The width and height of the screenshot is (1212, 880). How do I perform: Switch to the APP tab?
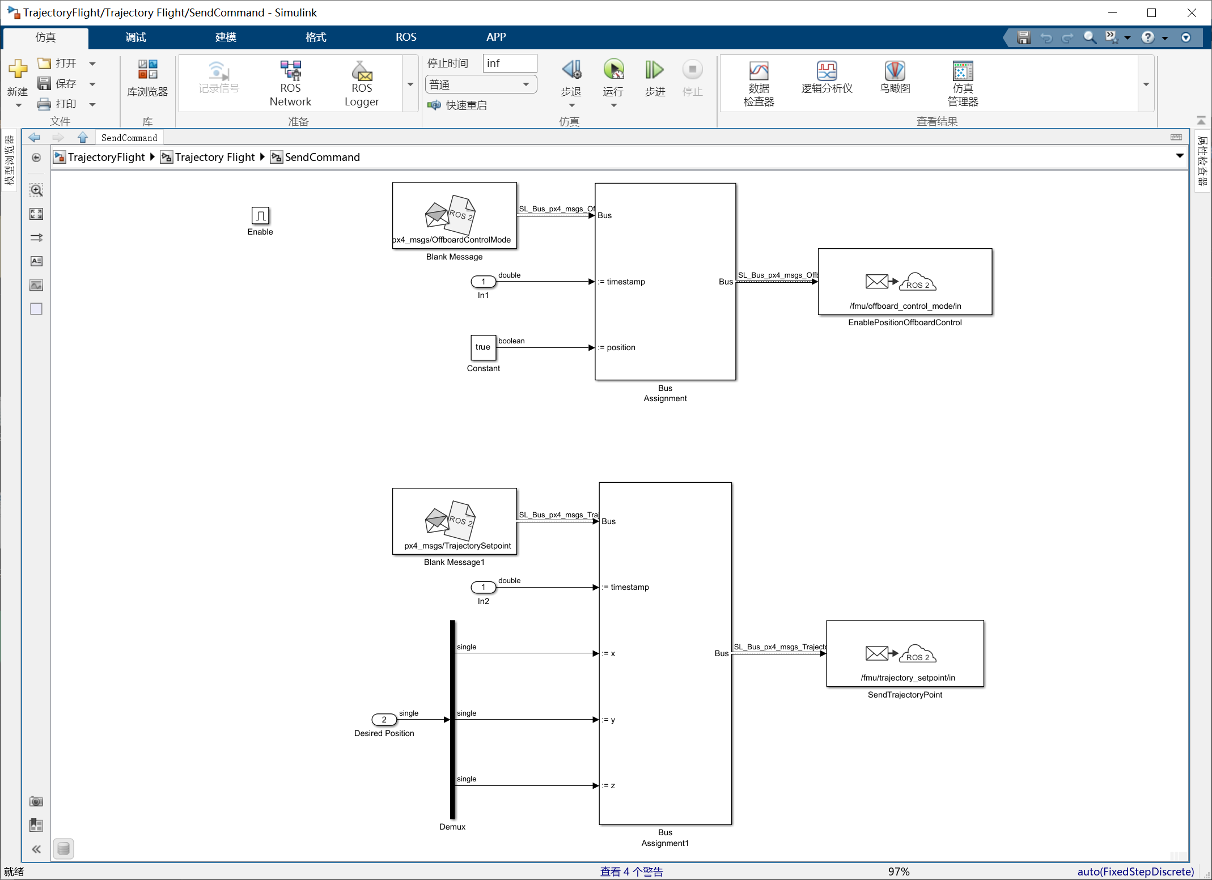[496, 37]
